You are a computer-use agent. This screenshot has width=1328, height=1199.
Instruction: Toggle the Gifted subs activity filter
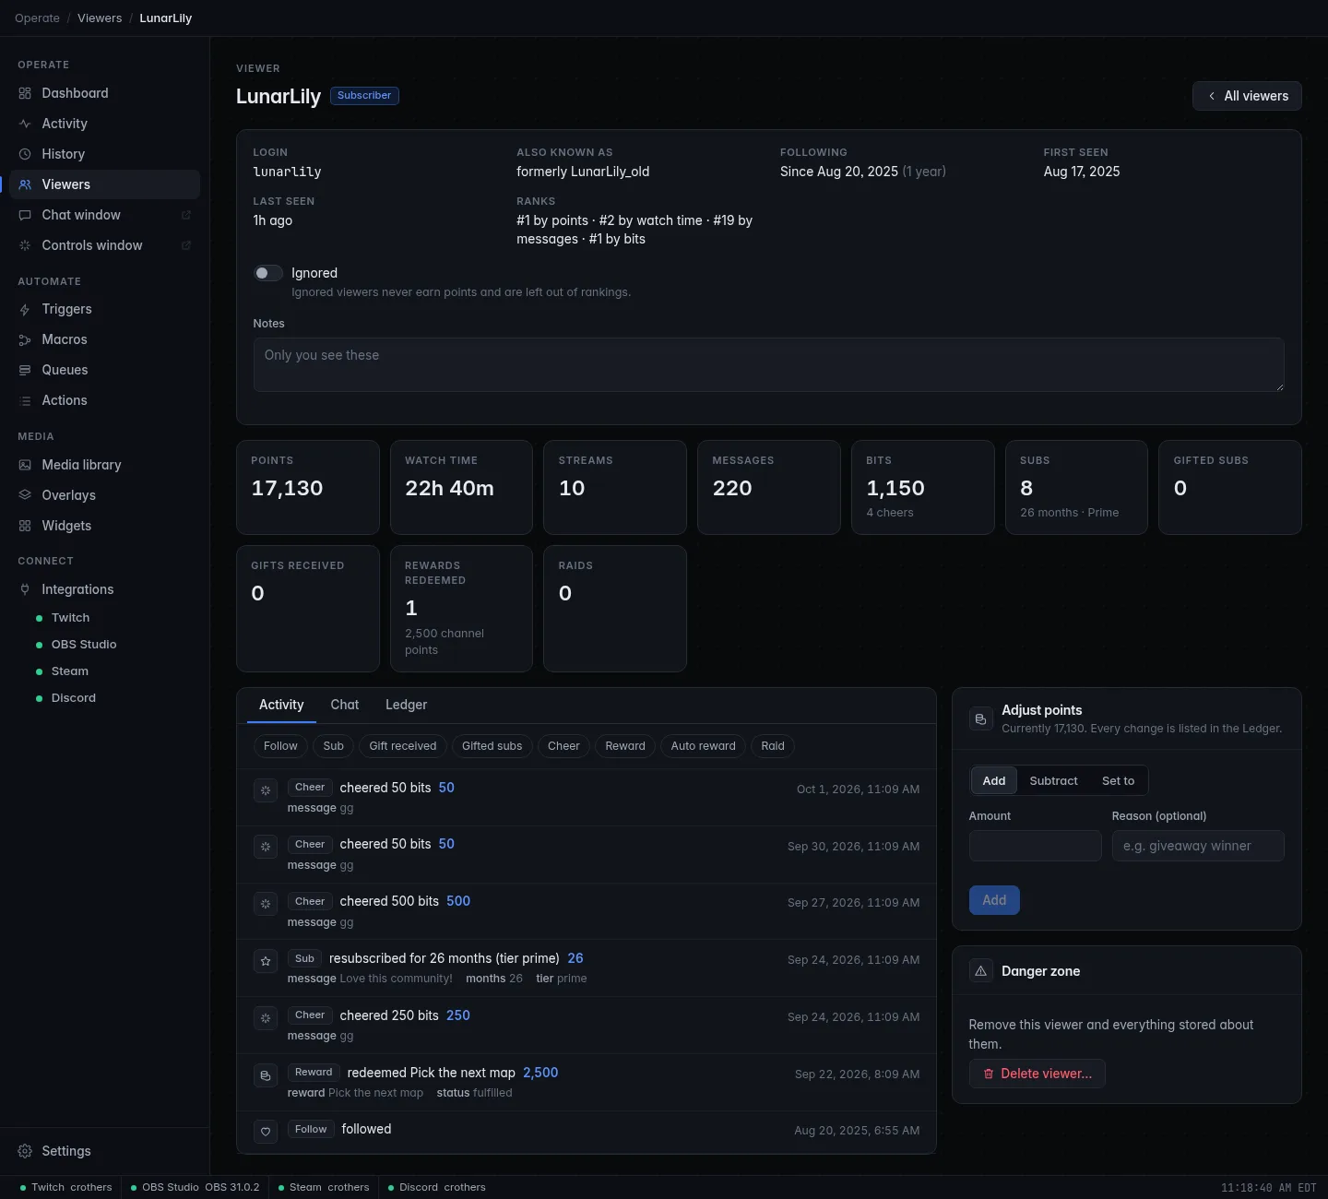click(492, 746)
